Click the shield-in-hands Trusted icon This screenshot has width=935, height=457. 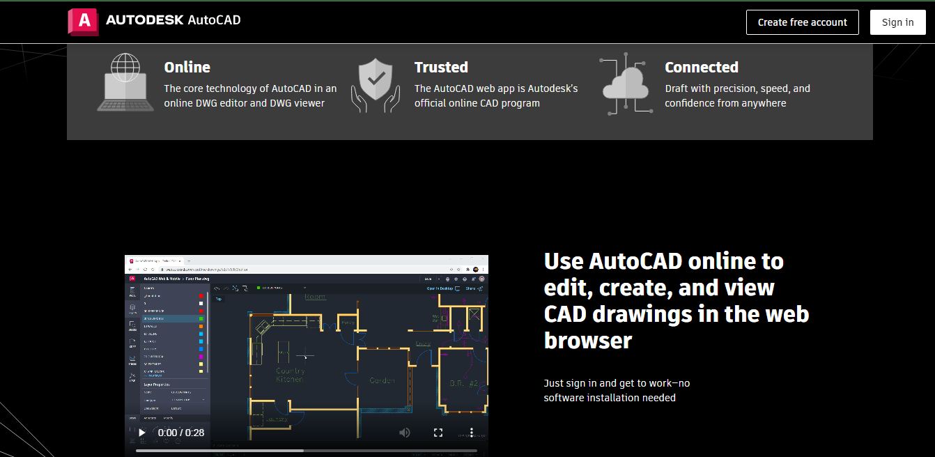(x=376, y=85)
